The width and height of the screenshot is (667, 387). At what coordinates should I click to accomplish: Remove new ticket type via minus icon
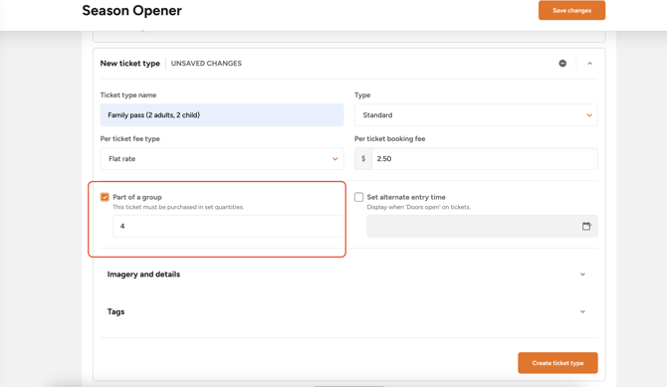(x=562, y=64)
